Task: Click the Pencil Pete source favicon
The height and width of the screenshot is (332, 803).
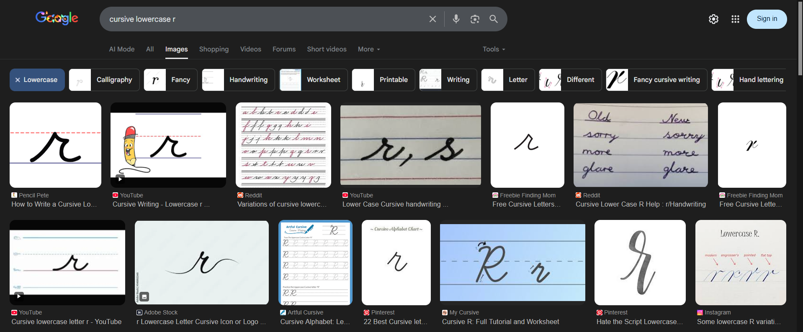Action: point(14,195)
